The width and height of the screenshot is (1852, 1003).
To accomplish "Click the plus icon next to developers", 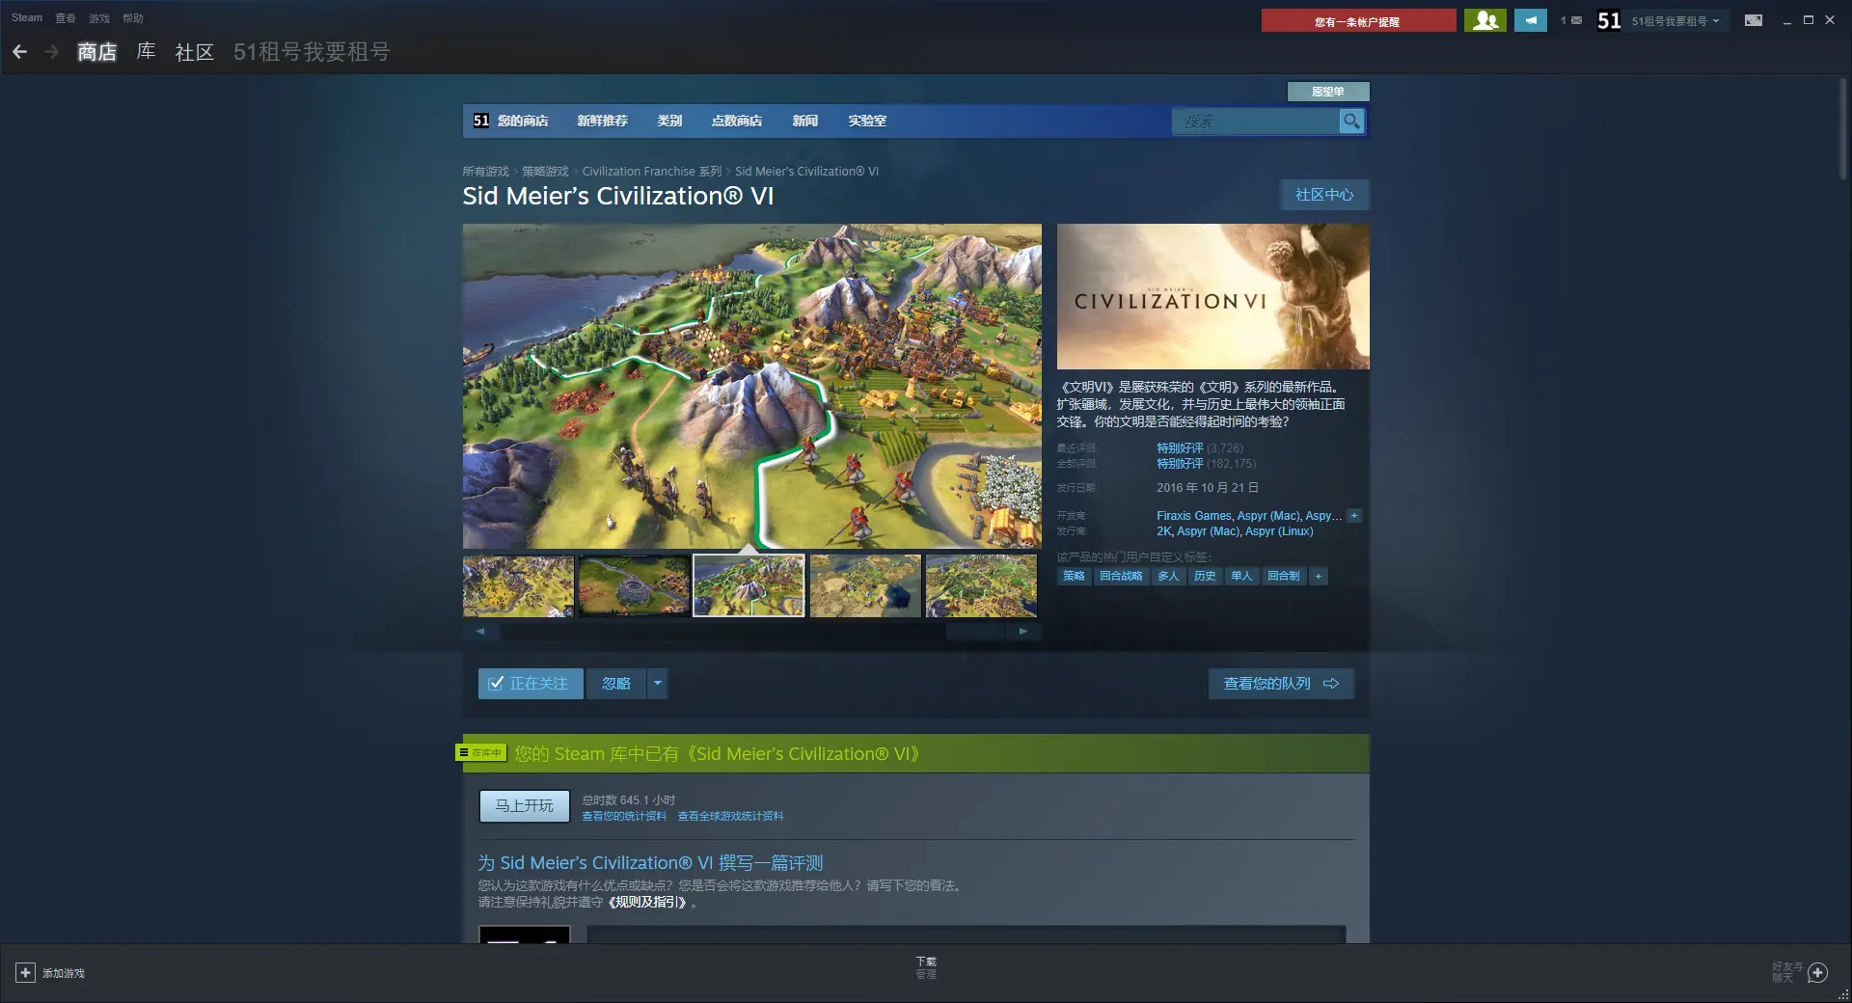I will tap(1354, 516).
